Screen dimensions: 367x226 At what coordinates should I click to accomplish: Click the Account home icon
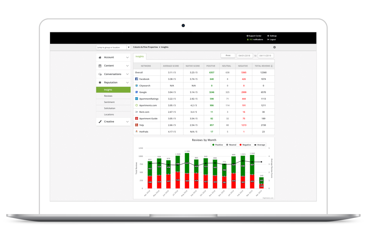(100, 57)
